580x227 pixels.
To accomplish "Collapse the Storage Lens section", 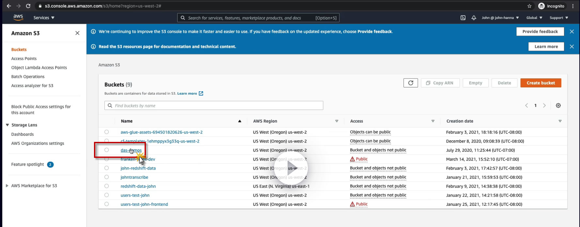I will [x=7, y=125].
